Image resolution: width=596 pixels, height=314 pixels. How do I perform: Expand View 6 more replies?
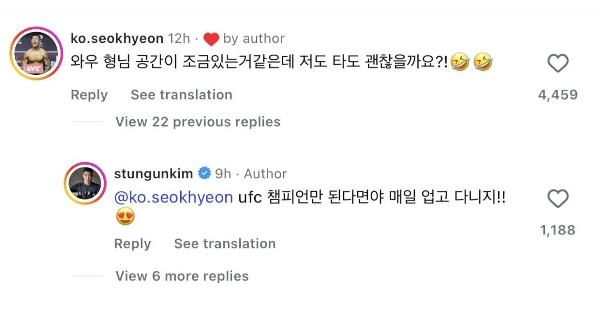point(182,276)
